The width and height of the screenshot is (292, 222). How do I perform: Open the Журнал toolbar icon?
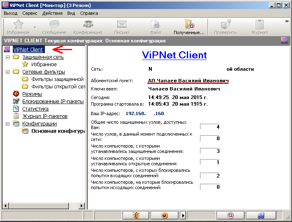click(259, 24)
